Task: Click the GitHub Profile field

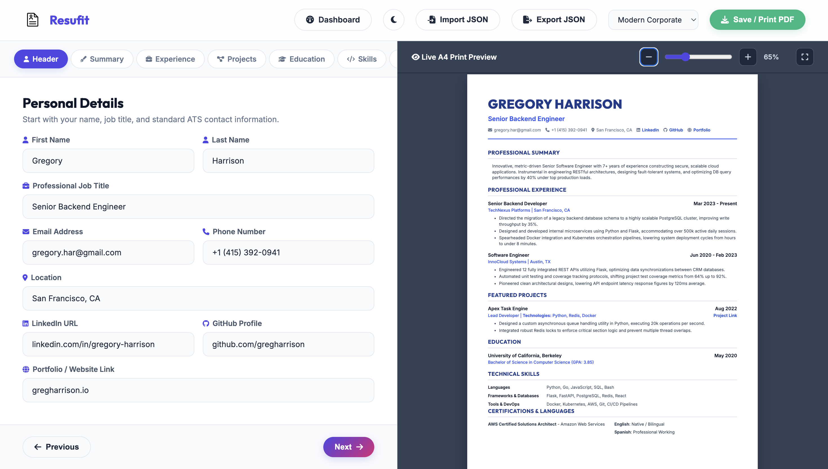Action: click(x=288, y=344)
